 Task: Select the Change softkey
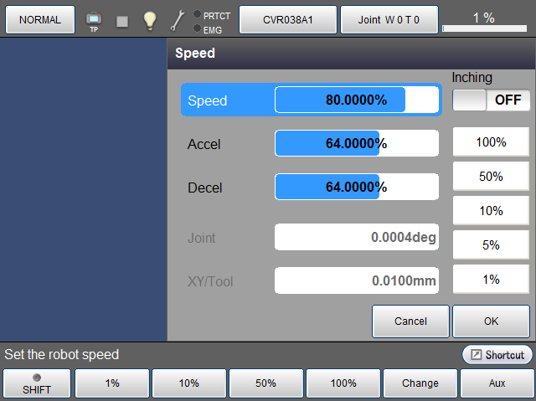[420, 383]
